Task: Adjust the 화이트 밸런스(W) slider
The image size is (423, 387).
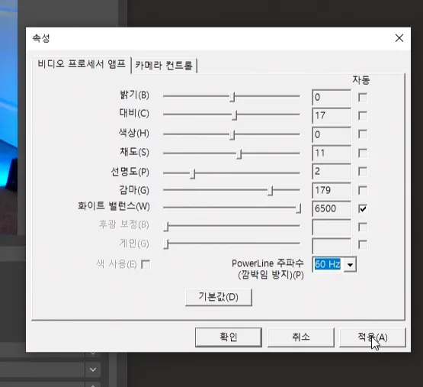Action: (298, 208)
